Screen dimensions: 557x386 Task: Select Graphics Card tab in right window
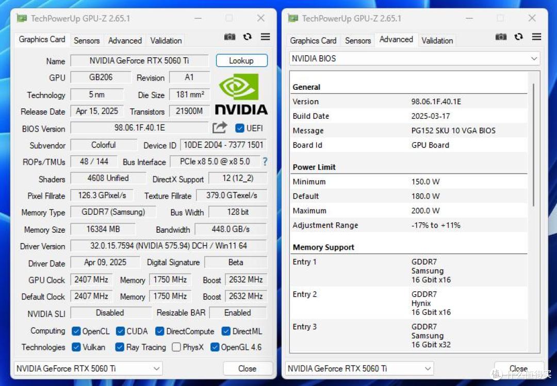click(313, 41)
